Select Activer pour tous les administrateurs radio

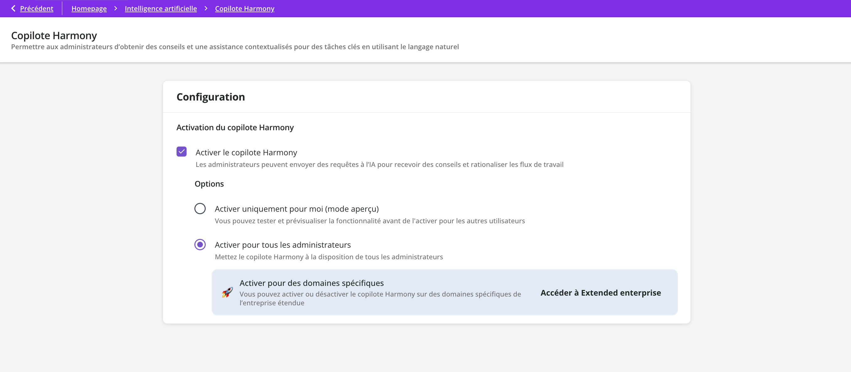click(200, 245)
